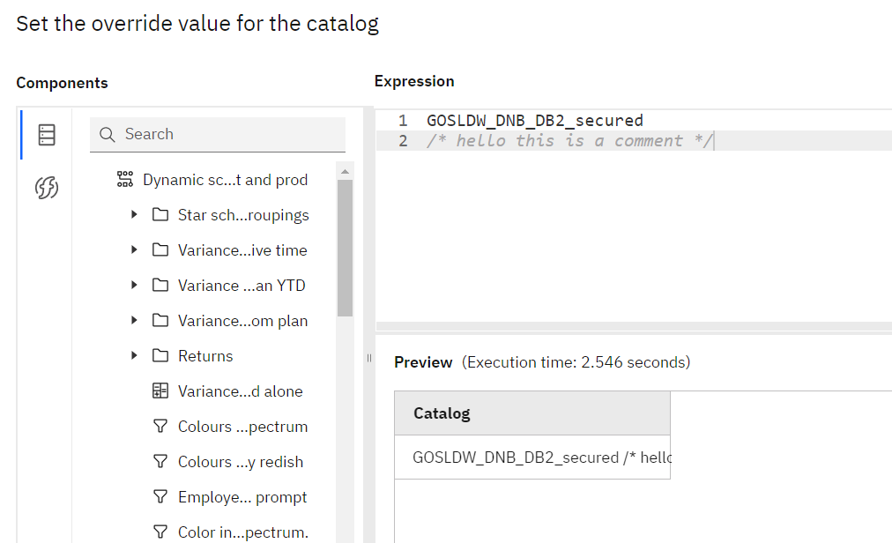Select Dynamic sc...t and prod tree item

226,180
